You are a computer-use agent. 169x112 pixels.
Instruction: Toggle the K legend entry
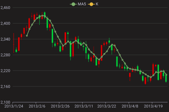tap(93, 4)
